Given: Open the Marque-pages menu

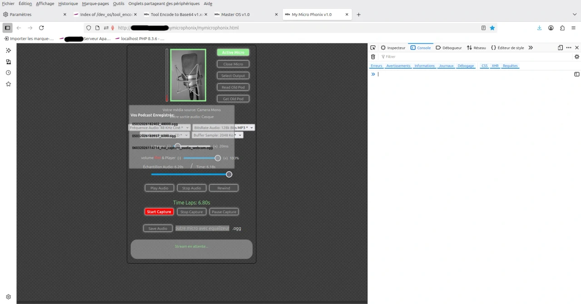Looking at the screenshot, I should coord(95,4).
